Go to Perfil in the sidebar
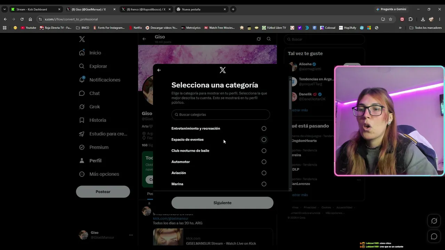The height and width of the screenshot is (250, 445). click(90, 161)
